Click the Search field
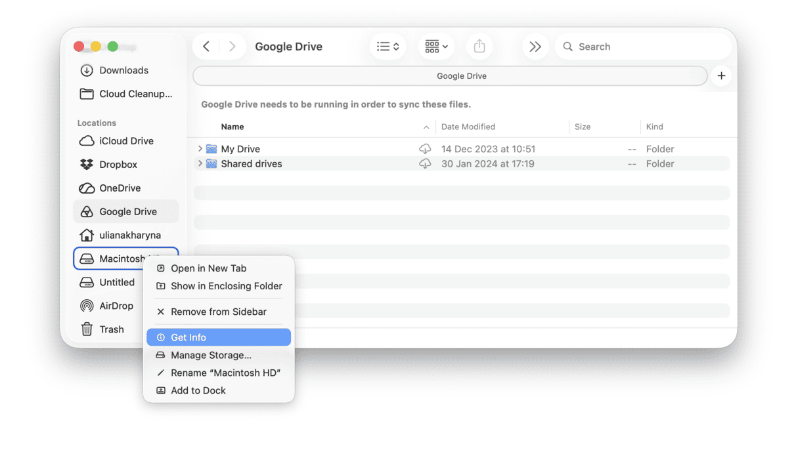 644,47
